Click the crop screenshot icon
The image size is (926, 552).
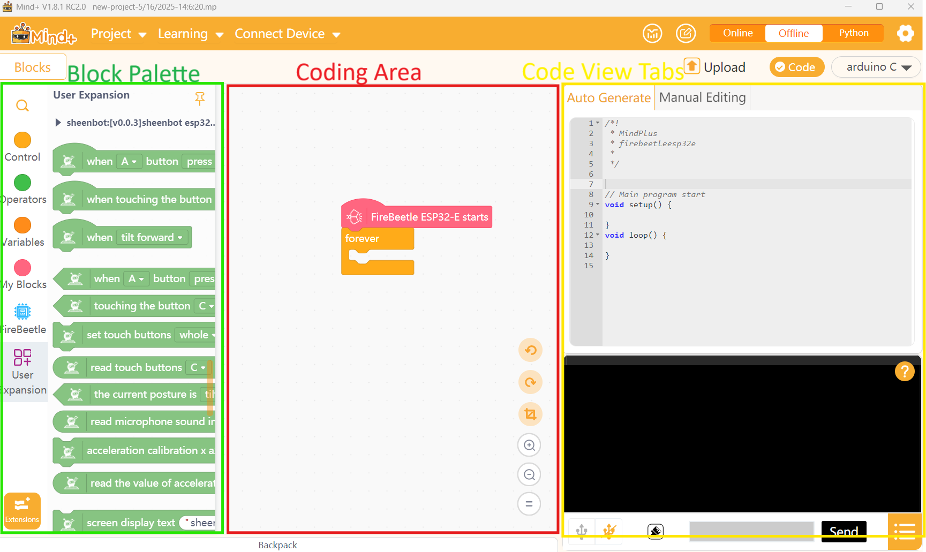tap(530, 414)
